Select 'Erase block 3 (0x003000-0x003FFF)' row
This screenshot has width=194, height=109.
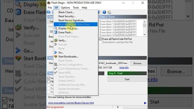[x=118, y=30]
